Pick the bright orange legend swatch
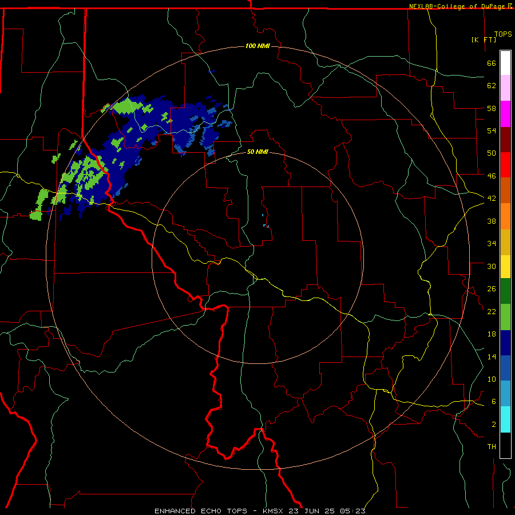Screen dimensions: 515x515 pos(505,216)
